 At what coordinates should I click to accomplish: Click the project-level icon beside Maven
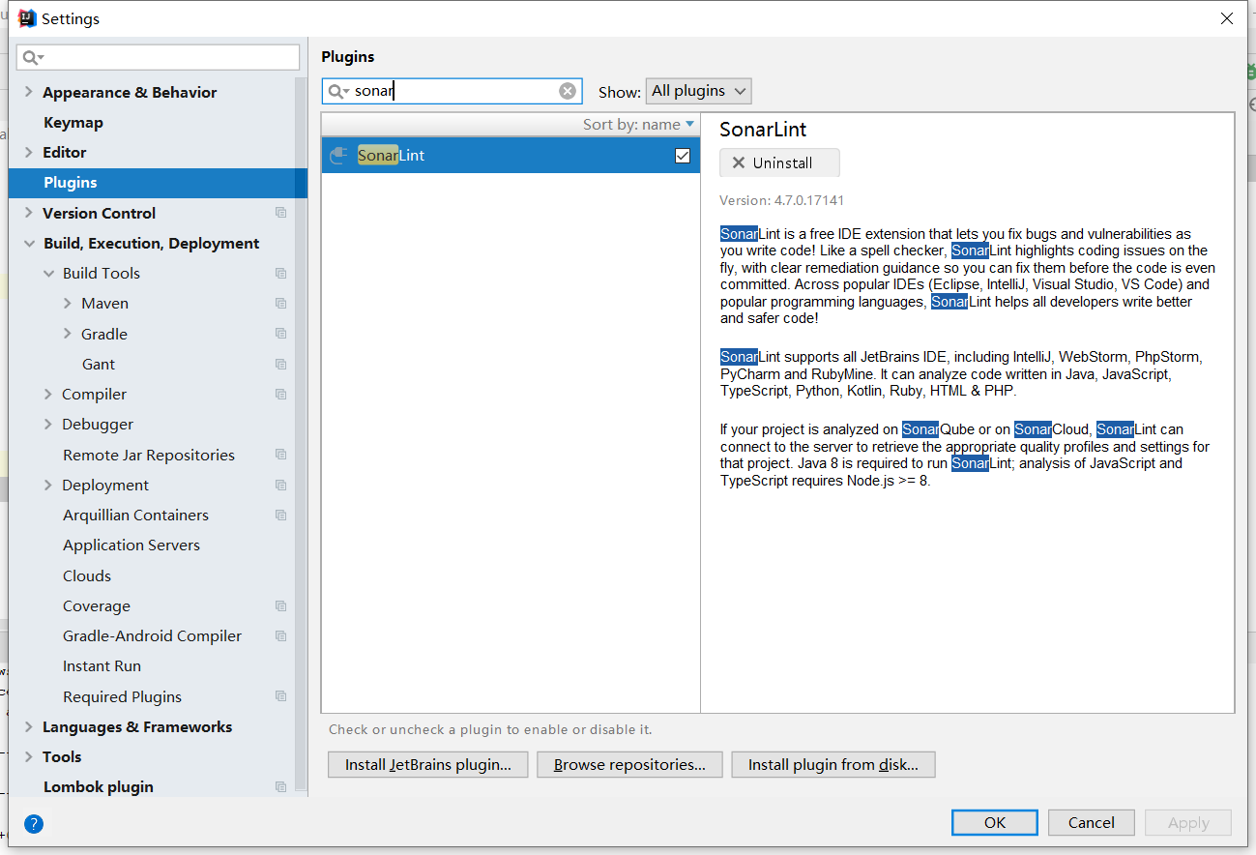[281, 304]
